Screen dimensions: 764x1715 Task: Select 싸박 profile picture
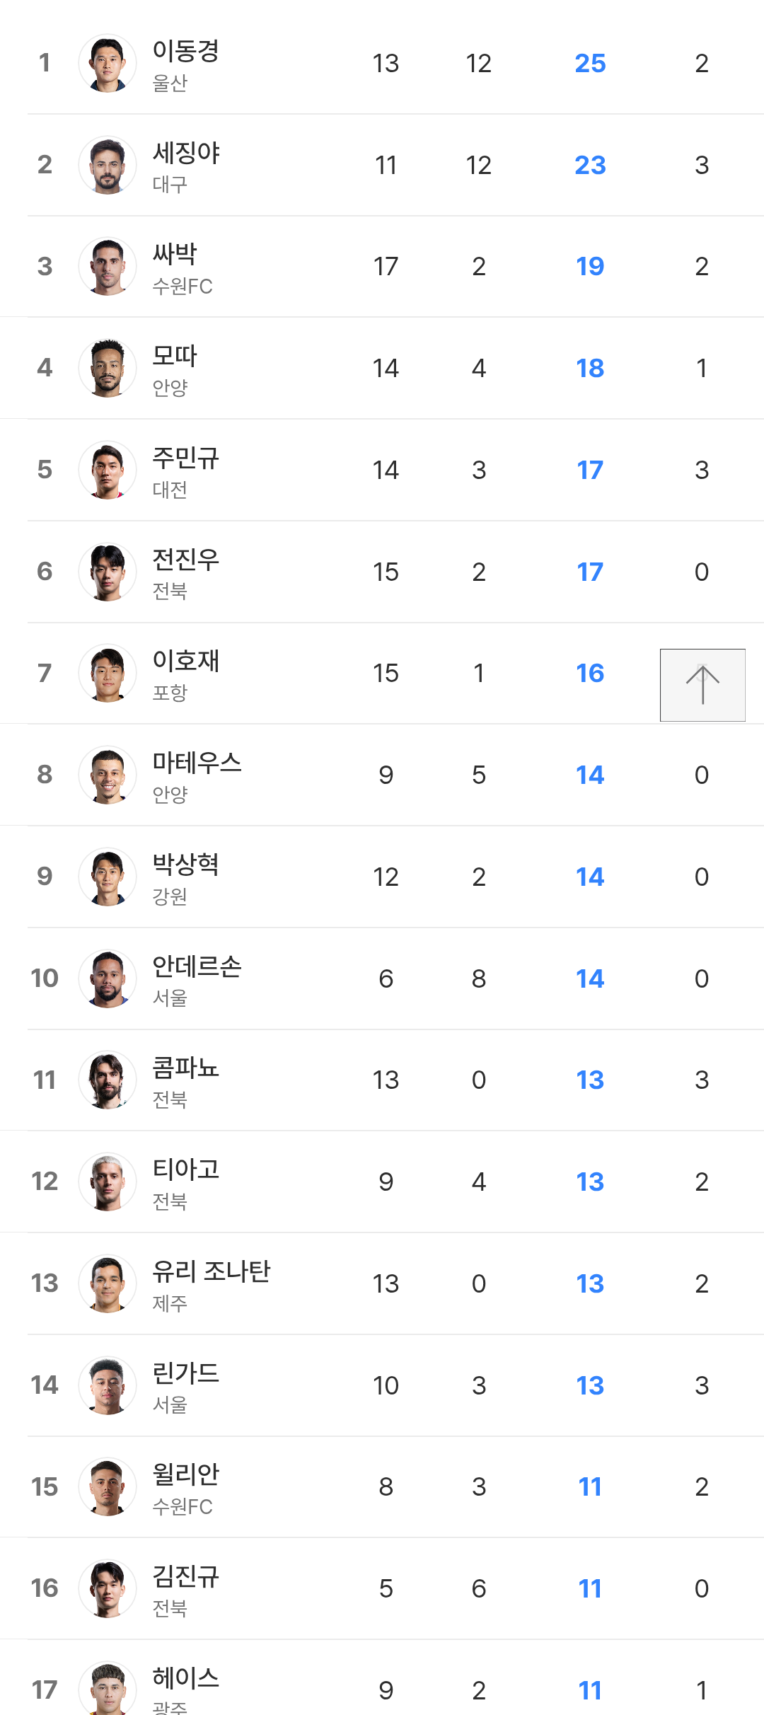108,267
